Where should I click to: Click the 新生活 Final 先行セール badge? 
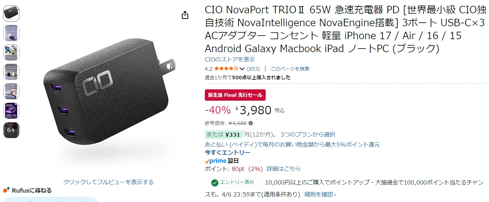[235, 95]
